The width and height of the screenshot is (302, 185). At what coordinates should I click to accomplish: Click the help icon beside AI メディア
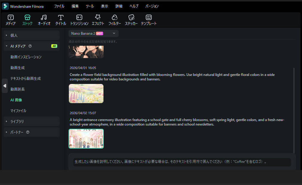(x=30, y=46)
